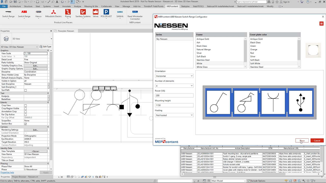326x183 pixels.
Task: Open the Niessen Switch Range placer
Action: [8, 13]
